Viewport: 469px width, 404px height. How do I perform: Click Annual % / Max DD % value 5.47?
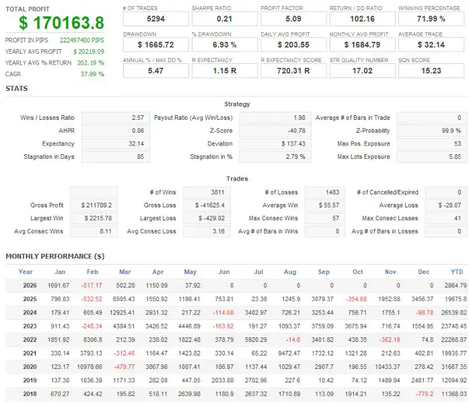[x=156, y=71]
